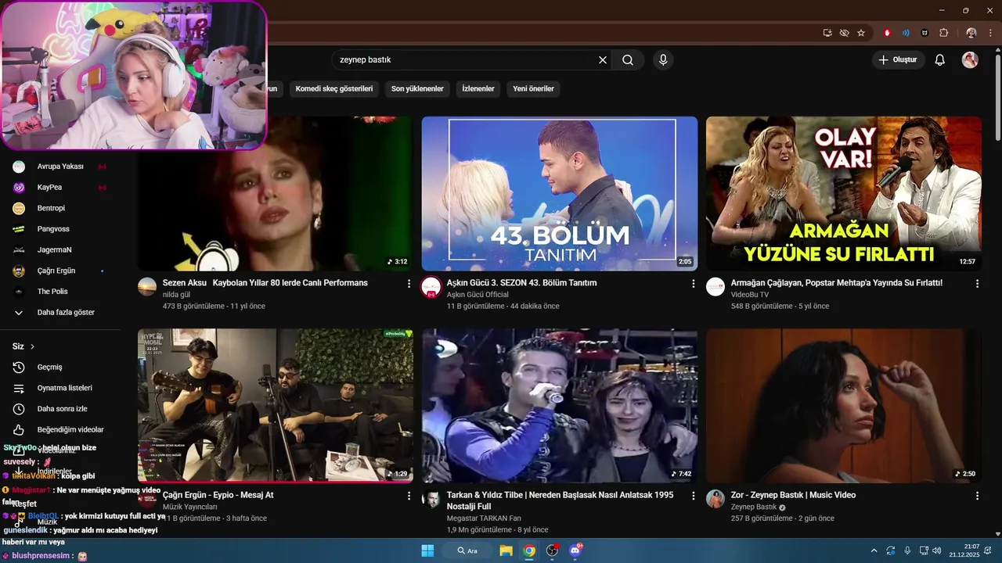Open the taskbar 'Ara' search box
The image size is (1002, 563).
pyautogui.click(x=467, y=550)
